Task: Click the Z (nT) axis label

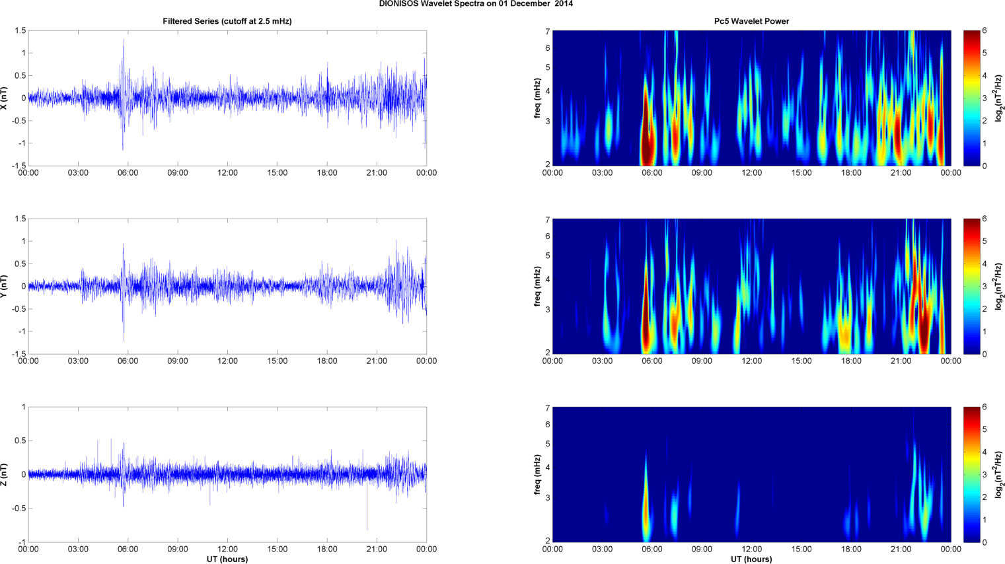Action: coord(5,474)
